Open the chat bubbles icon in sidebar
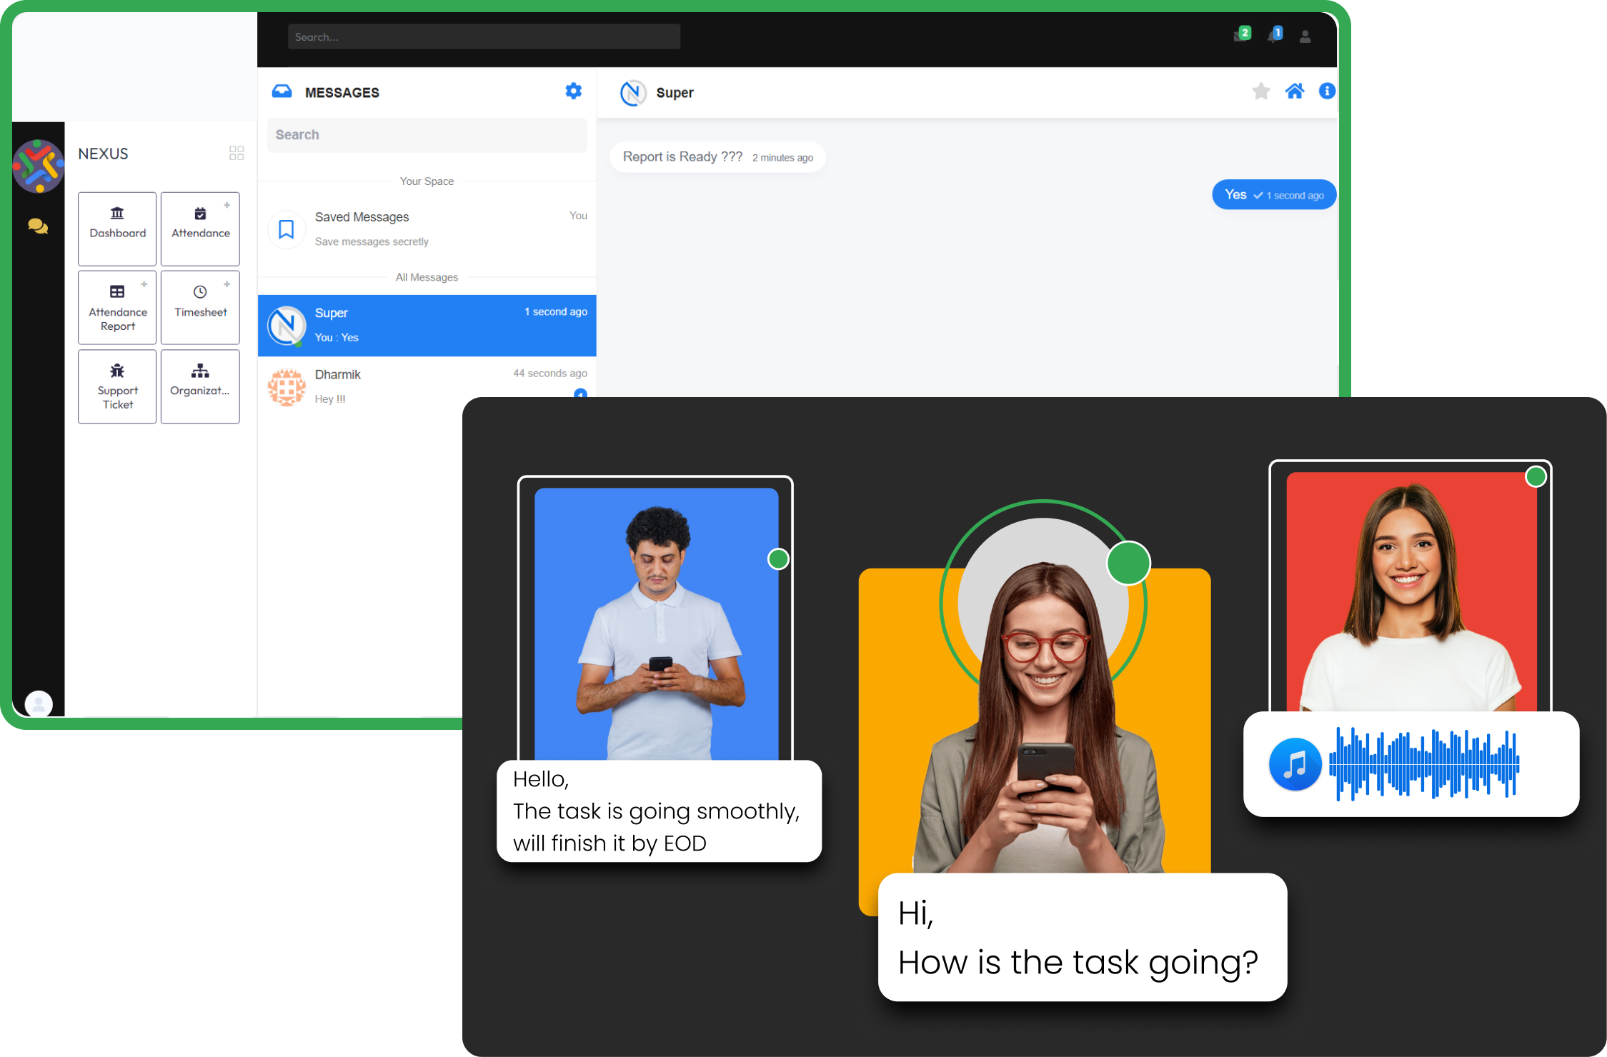 click(x=38, y=226)
